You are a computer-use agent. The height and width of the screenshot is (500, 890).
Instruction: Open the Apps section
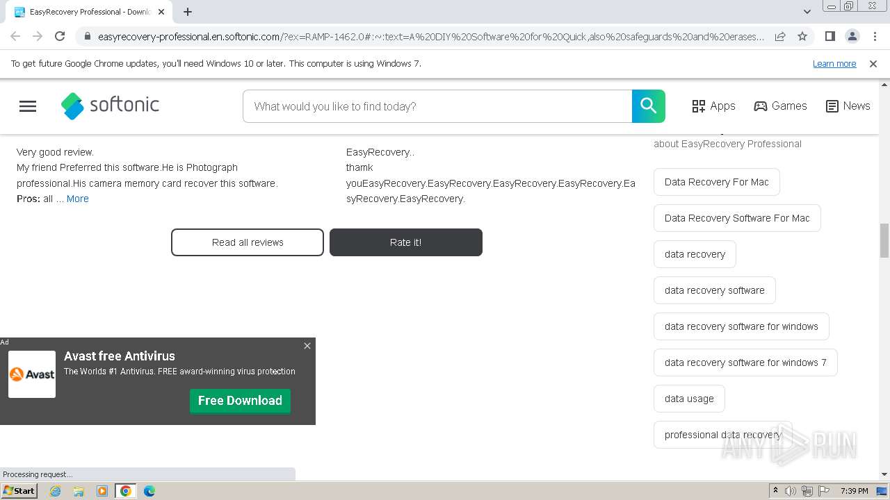[x=713, y=106]
